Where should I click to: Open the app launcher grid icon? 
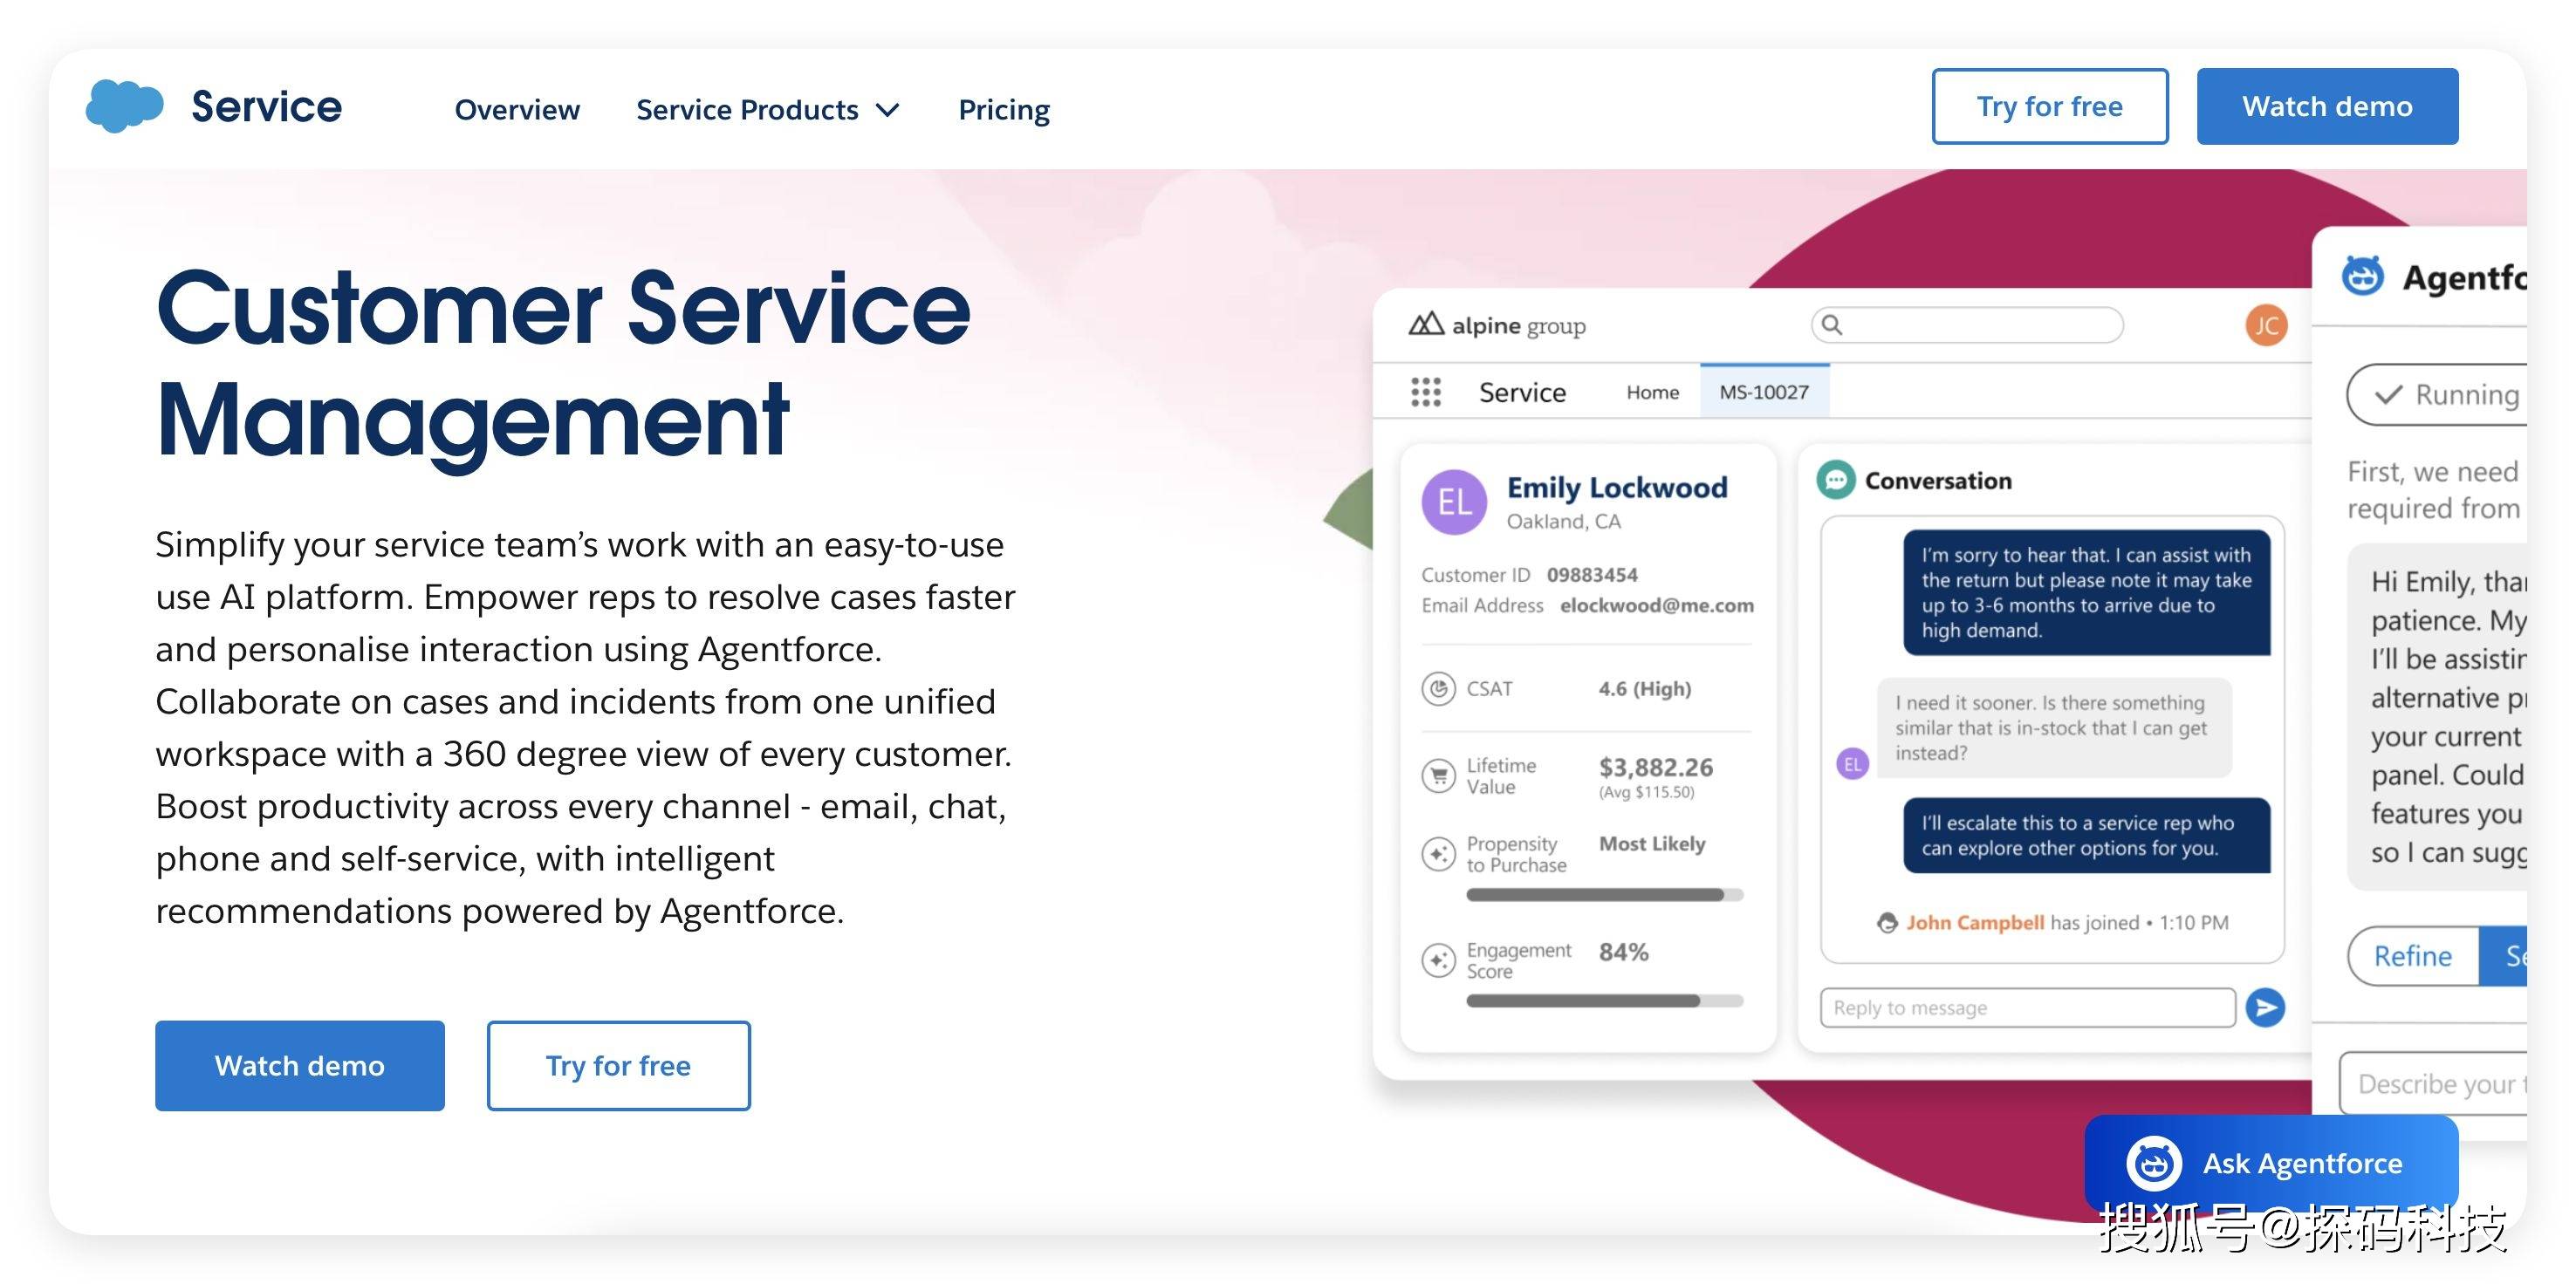tap(1425, 392)
